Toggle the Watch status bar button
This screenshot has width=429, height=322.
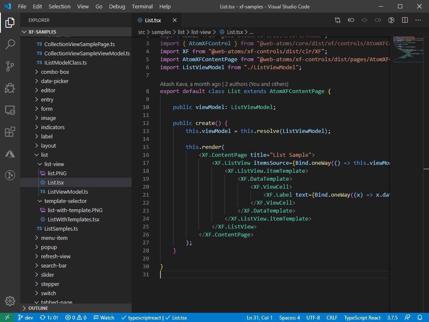(103, 317)
